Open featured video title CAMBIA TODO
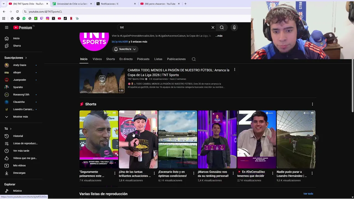Screen dimensions: 354x199 [x=178, y=72]
